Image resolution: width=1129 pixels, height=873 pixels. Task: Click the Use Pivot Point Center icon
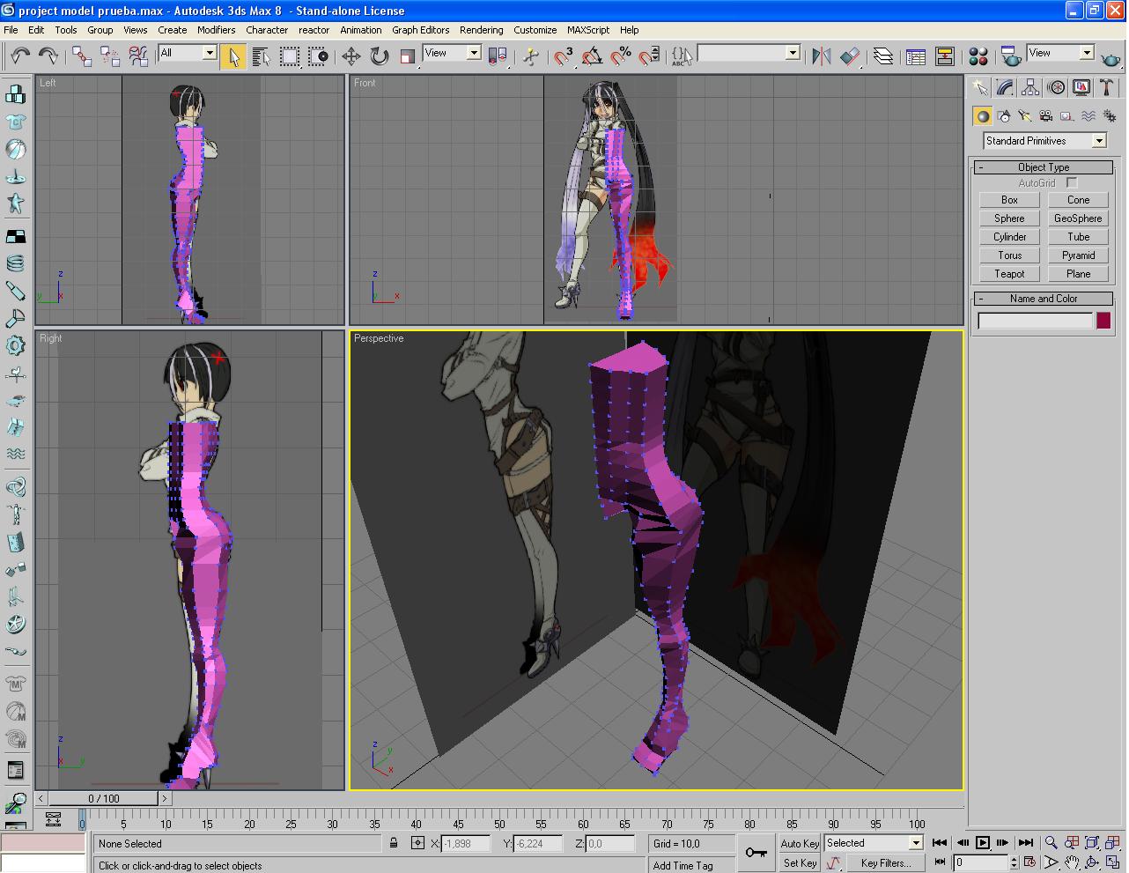(x=498, y=56)
